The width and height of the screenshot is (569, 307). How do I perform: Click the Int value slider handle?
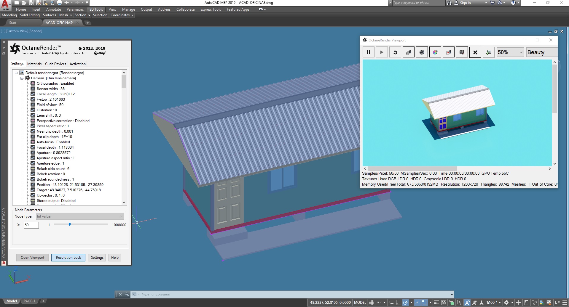(x=70, y=224)
